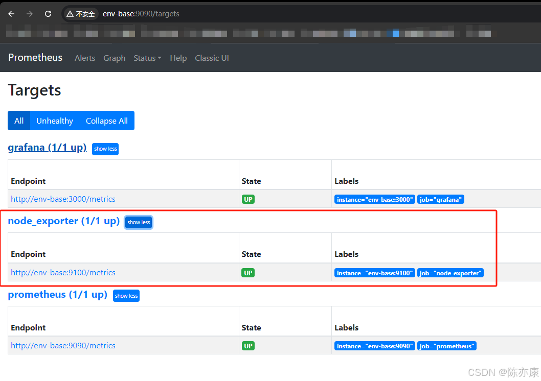Open http://env-base:9100/metrics endpoint link

(63, 273)
